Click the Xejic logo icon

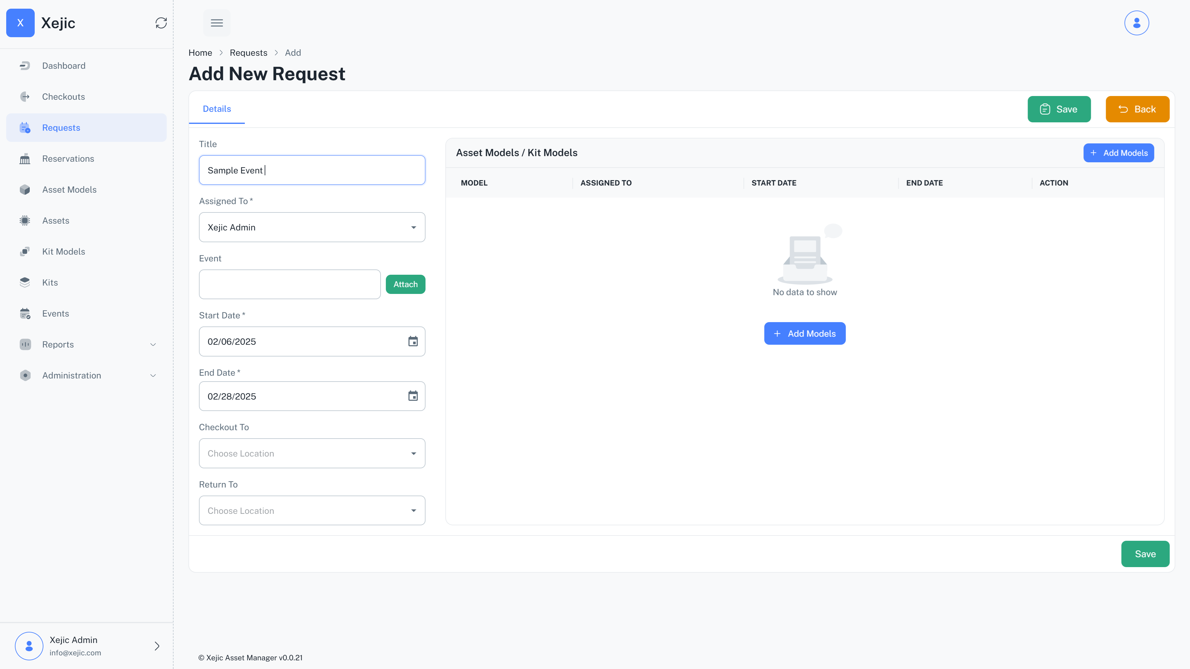pyautogui.click(x=20, y=23)
